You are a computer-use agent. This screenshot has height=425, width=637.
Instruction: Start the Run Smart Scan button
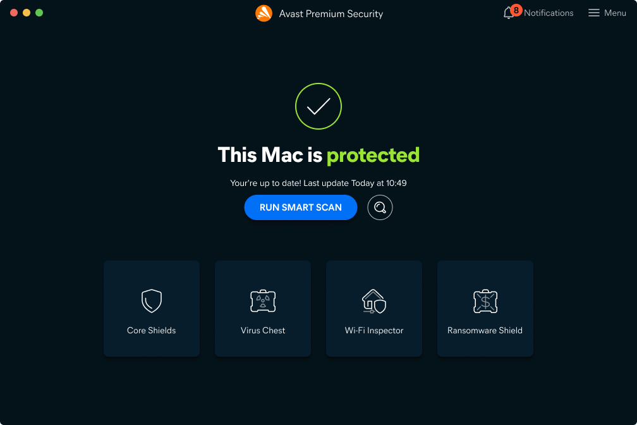tap(301, 207)
